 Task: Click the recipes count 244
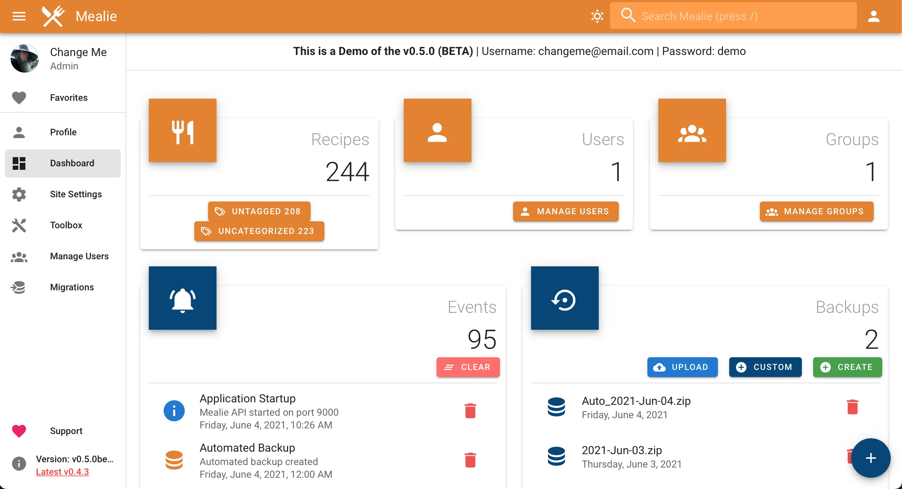347,172
